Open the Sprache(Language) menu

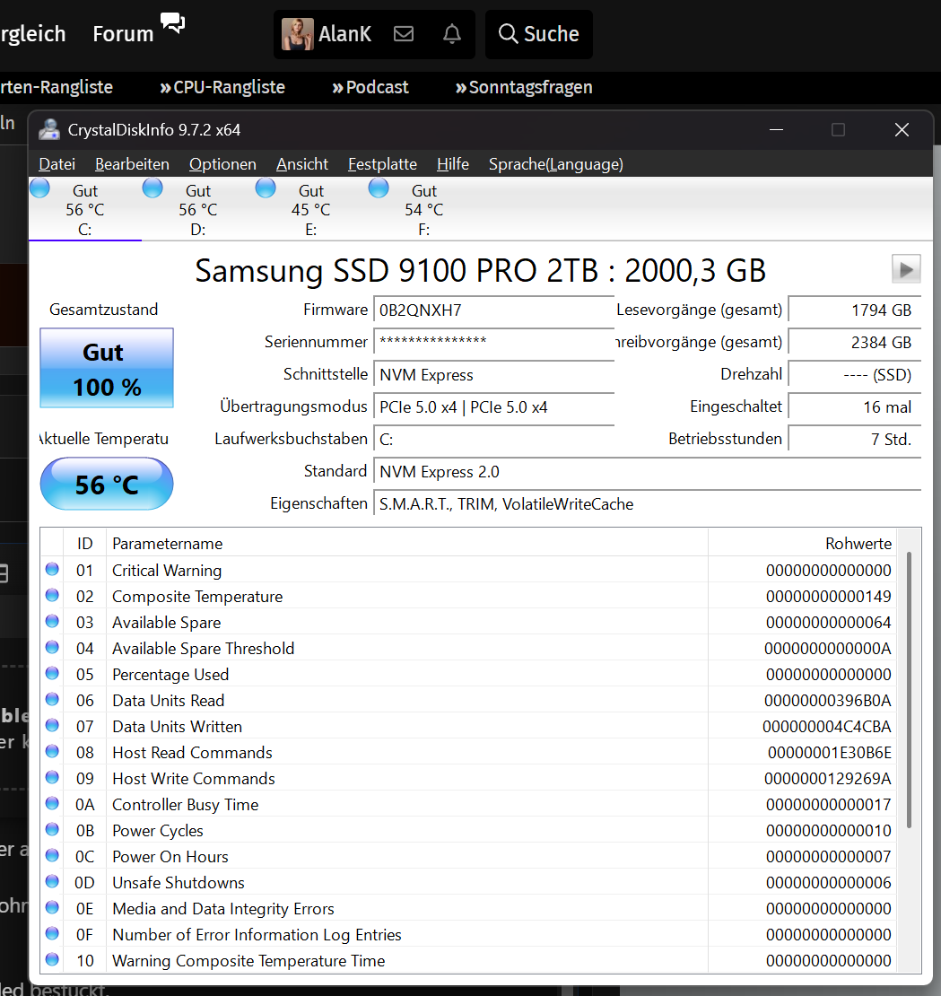coord(555,164)
